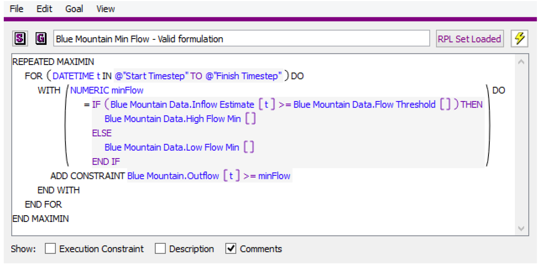Click the G goal icon
The height and width of the screenshot is (266, 538).
41,39
